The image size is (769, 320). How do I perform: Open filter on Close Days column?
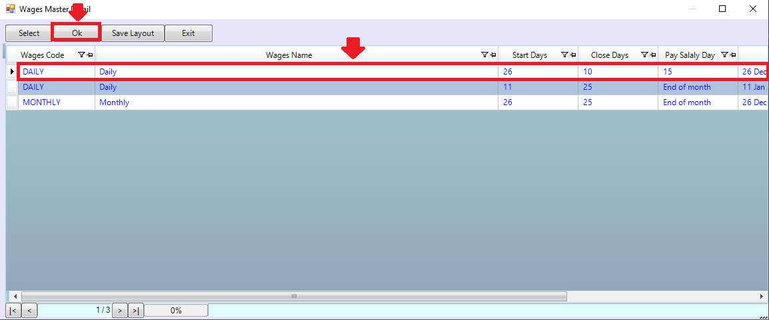(644, 55)
